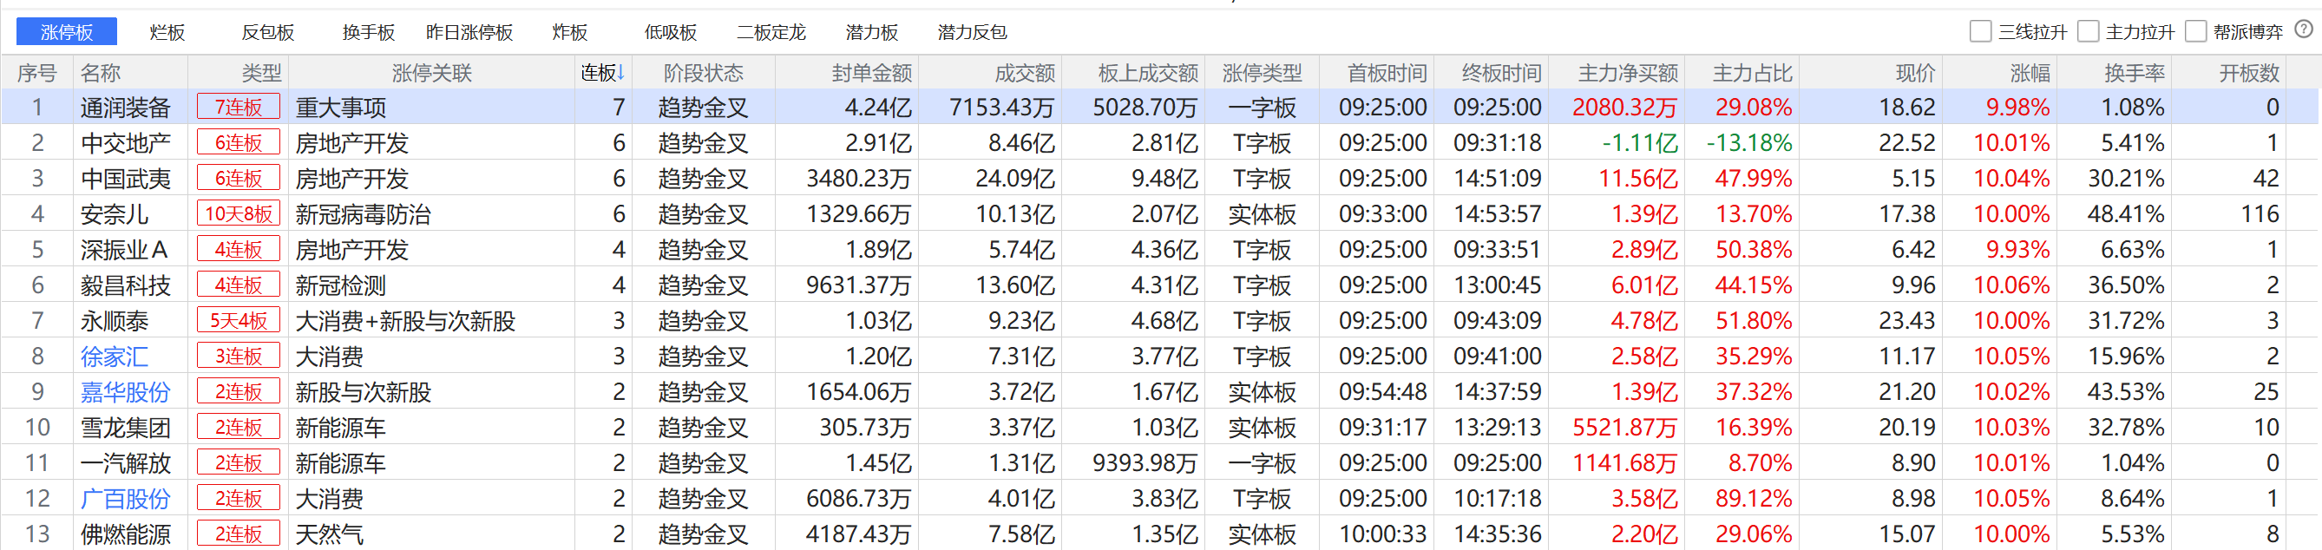Viewport: 2322px width, 550px height.
Task: Open stock 广百股份 link
Action: pyautogui.click(x=125, y=499)
